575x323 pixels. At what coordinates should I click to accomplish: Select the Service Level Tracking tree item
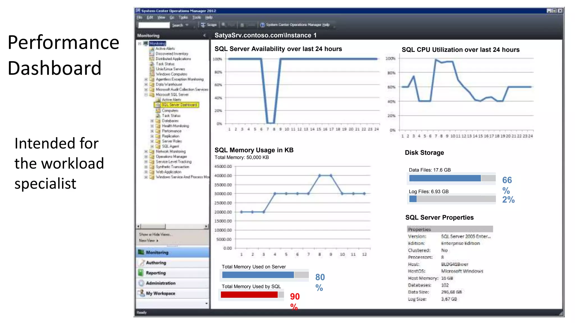pyautogui.click(x=174, y=162)
